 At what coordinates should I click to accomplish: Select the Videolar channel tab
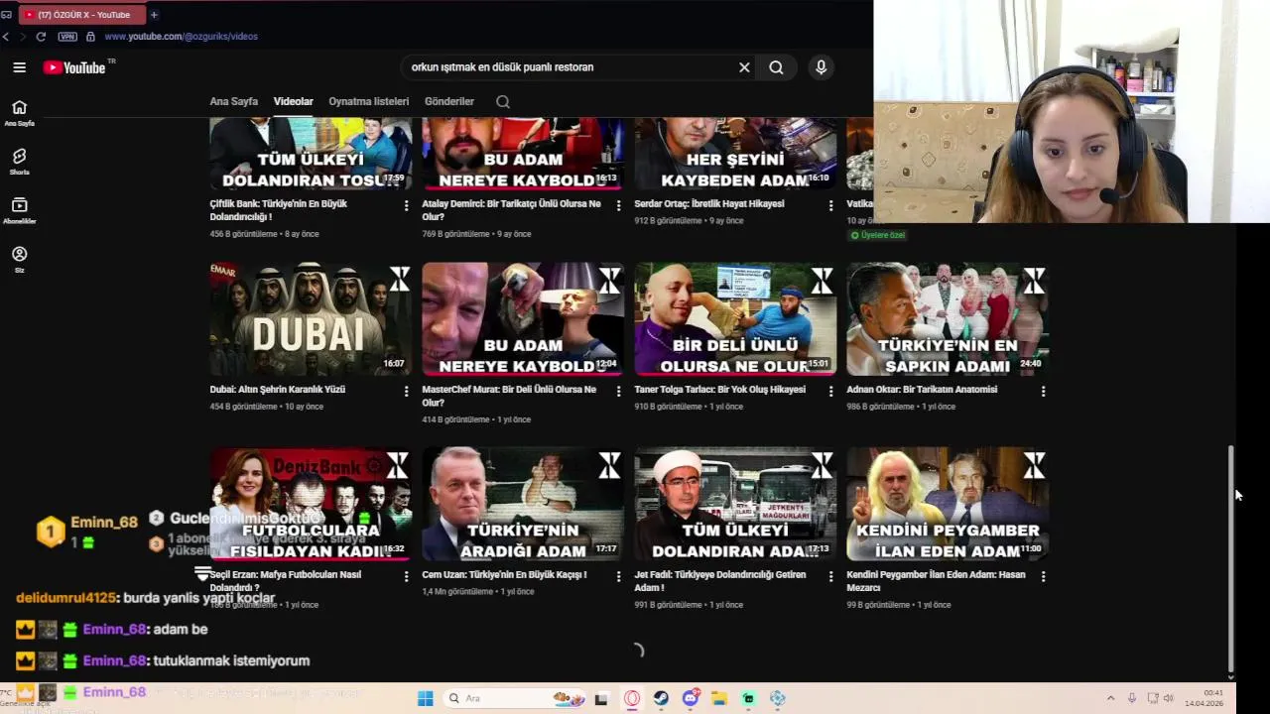pos(293,101)
